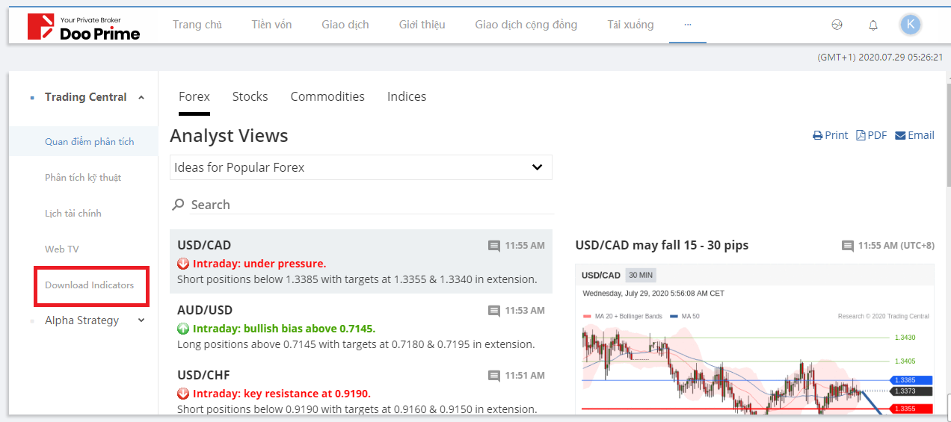Open the more menu ellipsis
Screen dimensions: 951x422
coord(688,25)
